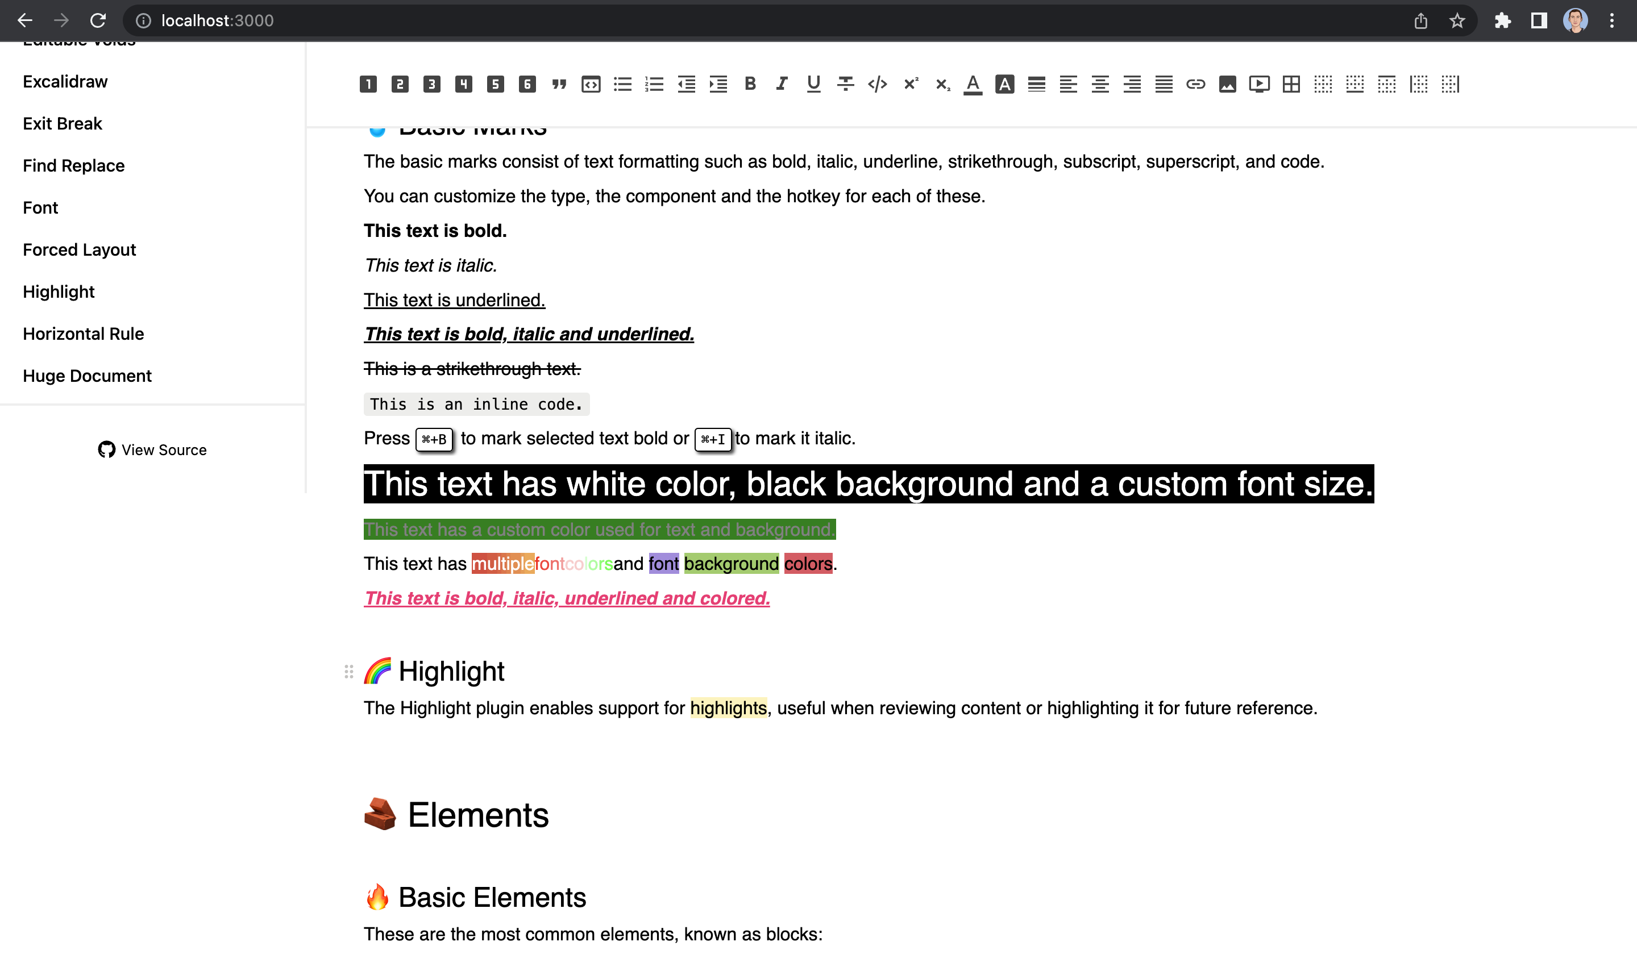
Task: Insert an image
Action: pyautogui.click(x=1227, y=84)
